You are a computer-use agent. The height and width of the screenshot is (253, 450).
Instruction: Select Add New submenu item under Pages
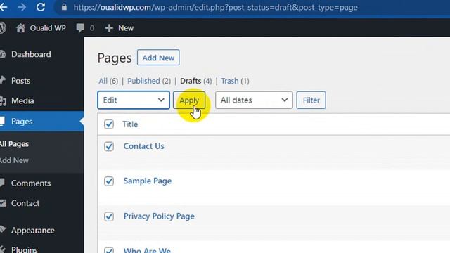tap(14, 160)
